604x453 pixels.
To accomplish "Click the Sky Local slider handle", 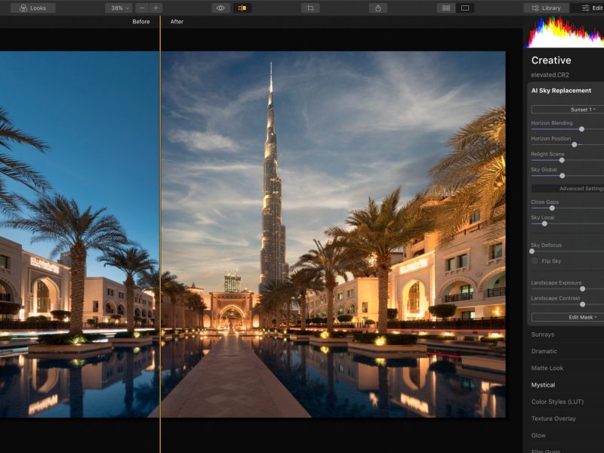I will click(544, 223).
